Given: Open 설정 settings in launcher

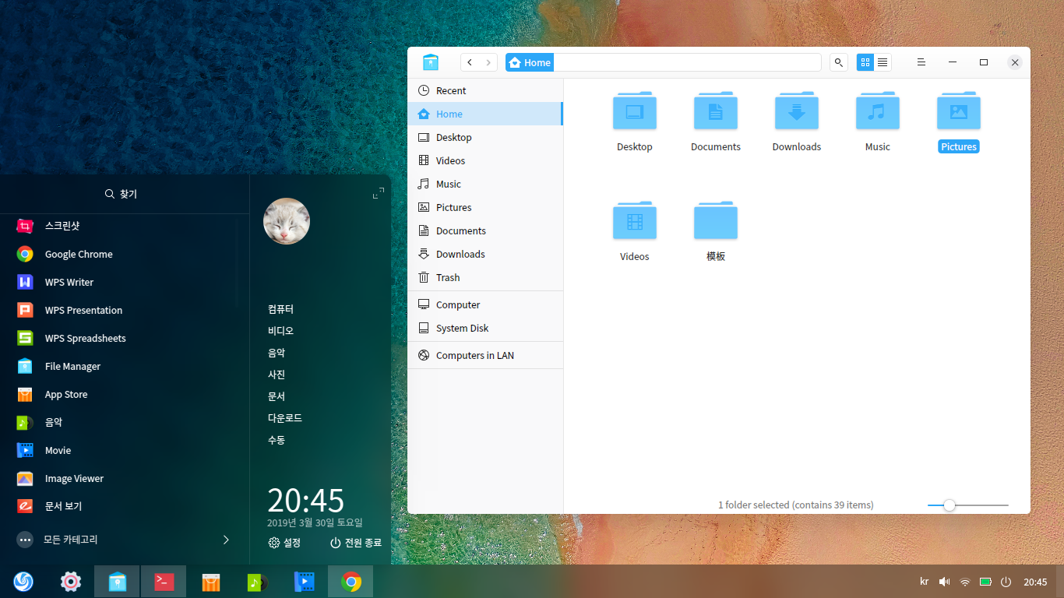Looking at the screenshot, I should [x=284, y=543].
